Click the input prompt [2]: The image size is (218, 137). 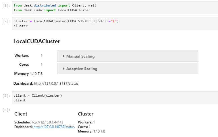click(x=7, y=21)
